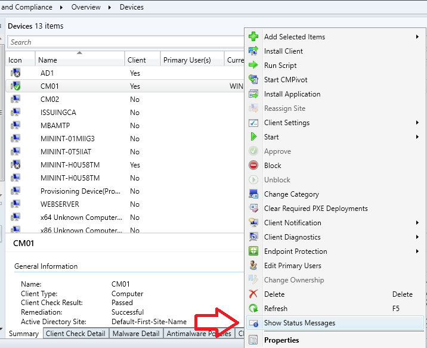Open breadcrumb arrow after Compliance
This screenshot has width=427, height=348.
(61, 7)
